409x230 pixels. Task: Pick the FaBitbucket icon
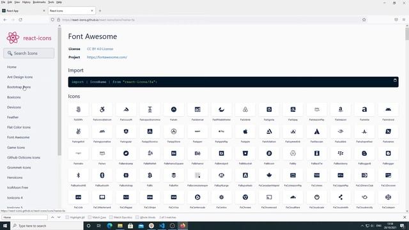coord(245,153)
